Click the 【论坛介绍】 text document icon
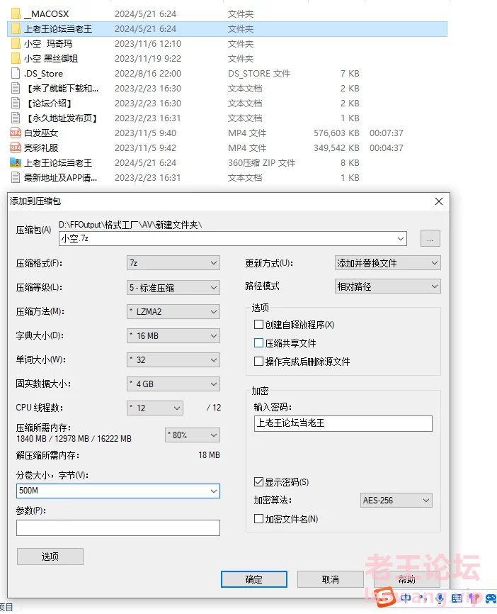This screenshot has height=614, width=497. [x=16, y=104]
